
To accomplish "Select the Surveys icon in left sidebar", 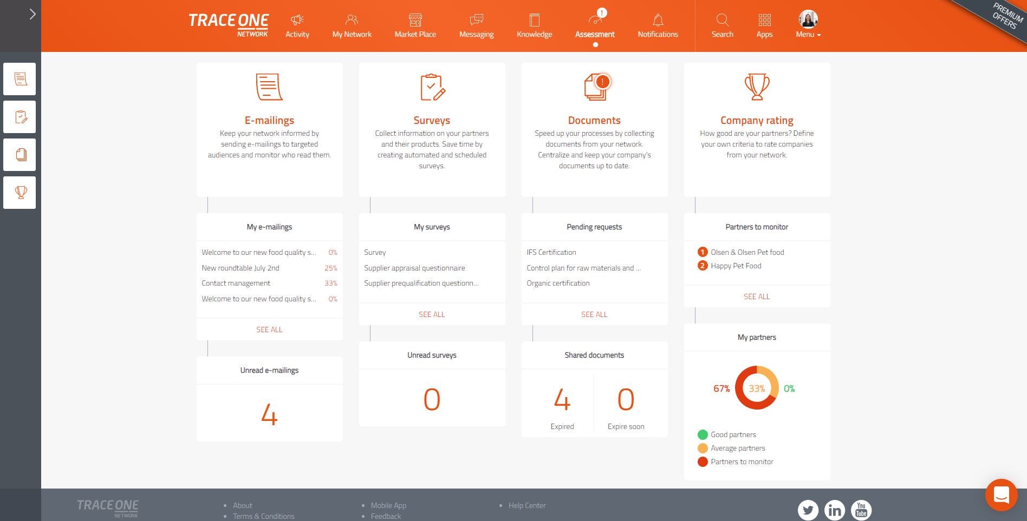I will [x=19, y=116].
